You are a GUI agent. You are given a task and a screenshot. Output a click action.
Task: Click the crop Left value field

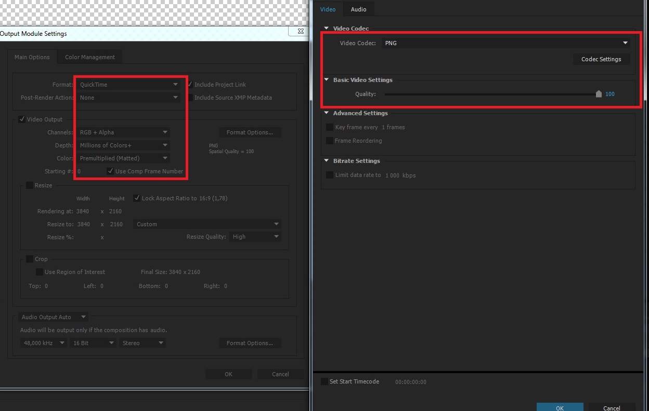pyautogui.click(x=102, y=286)
